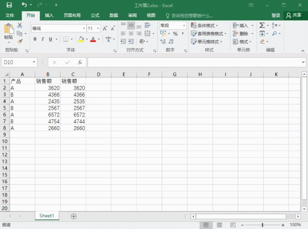
Task: Click the 共享 share button
Action: click(x=295, y=15)
